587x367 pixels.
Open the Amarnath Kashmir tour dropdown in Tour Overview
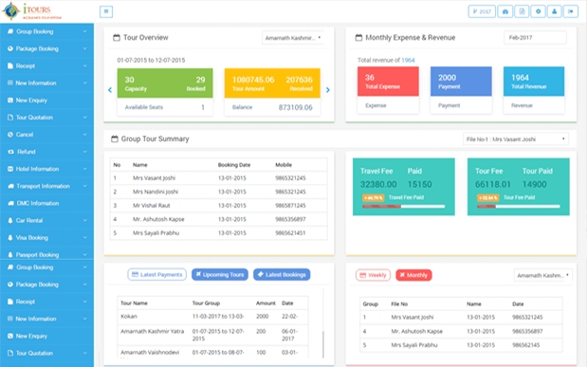click(293, 38)
